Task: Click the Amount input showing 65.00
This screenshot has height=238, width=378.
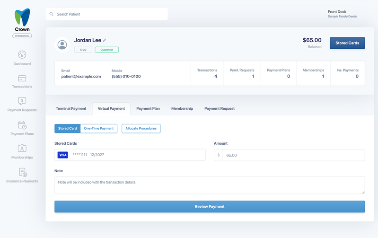Action: coord(294,155)
